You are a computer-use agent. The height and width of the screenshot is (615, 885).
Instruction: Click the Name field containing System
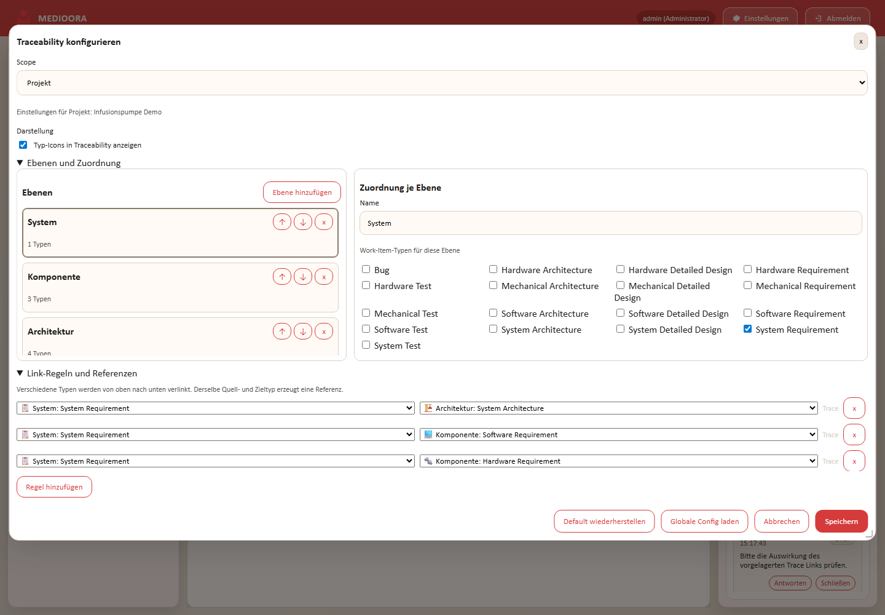611,223
